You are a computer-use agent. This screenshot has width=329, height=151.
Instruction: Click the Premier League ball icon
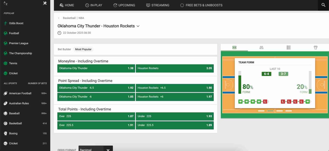[5, 43]
